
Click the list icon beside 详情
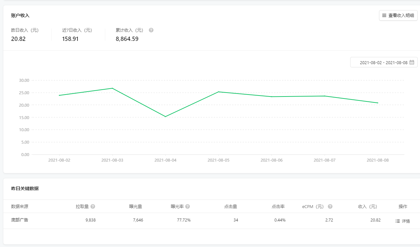click(398, 221)
